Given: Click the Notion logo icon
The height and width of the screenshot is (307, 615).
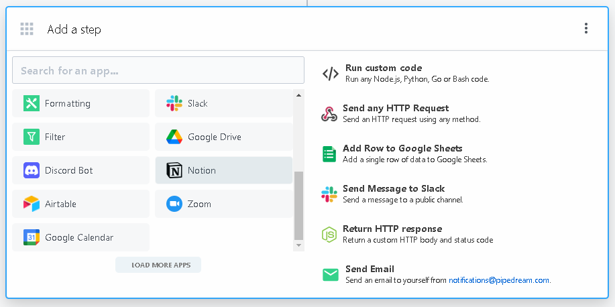Looking at the screenshot, I should pyautogui.click(x=174, y=170).
